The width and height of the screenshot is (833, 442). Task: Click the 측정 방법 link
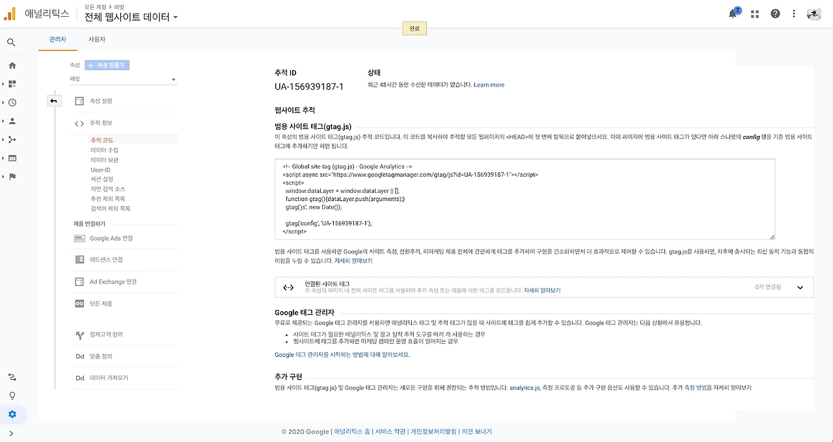[x=697, y=388]
